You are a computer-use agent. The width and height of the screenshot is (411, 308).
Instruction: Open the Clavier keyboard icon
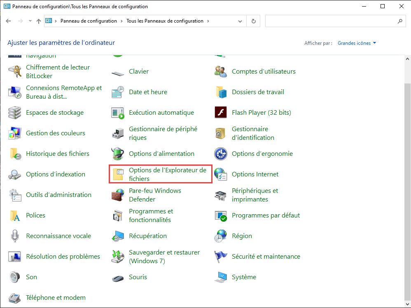click(118, 74)
